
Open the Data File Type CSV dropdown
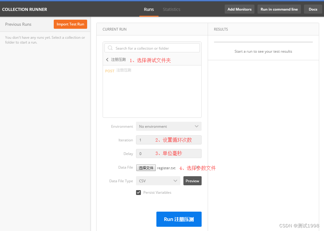click(158, 181)
